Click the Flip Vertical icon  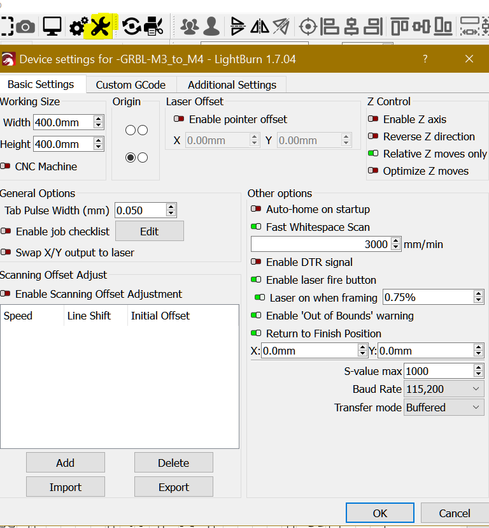[x=237, y=26]
